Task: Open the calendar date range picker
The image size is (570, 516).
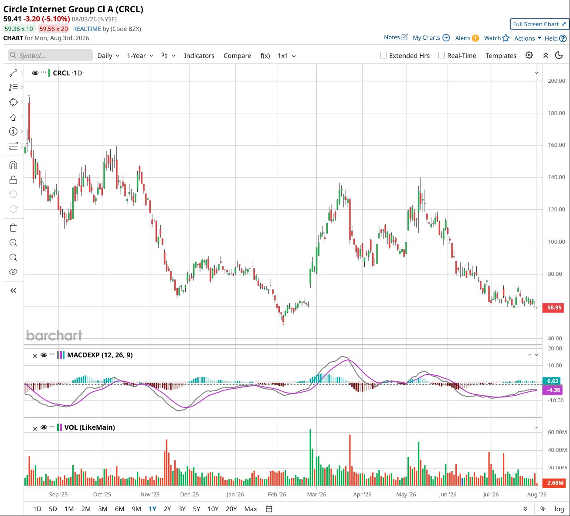Action: pyautogui.click(x=269, y=509)
